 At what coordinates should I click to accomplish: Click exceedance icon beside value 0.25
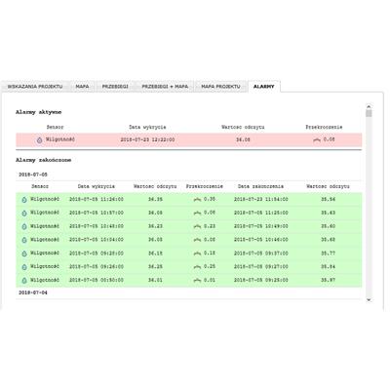tap(197, 267)
